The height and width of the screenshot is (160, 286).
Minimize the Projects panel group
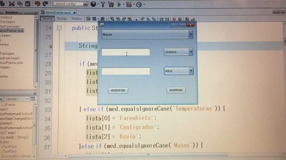coord(36,12)
